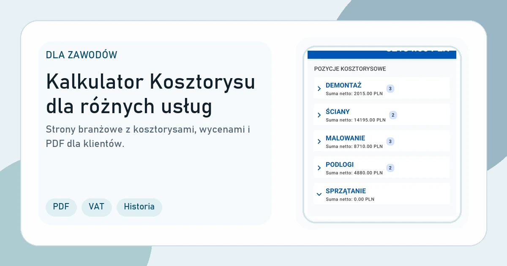This screenshot has width=507, height=266.
Task: Click 'Suma netto: 0.00 PLN' text
Action: pos(350,199)
